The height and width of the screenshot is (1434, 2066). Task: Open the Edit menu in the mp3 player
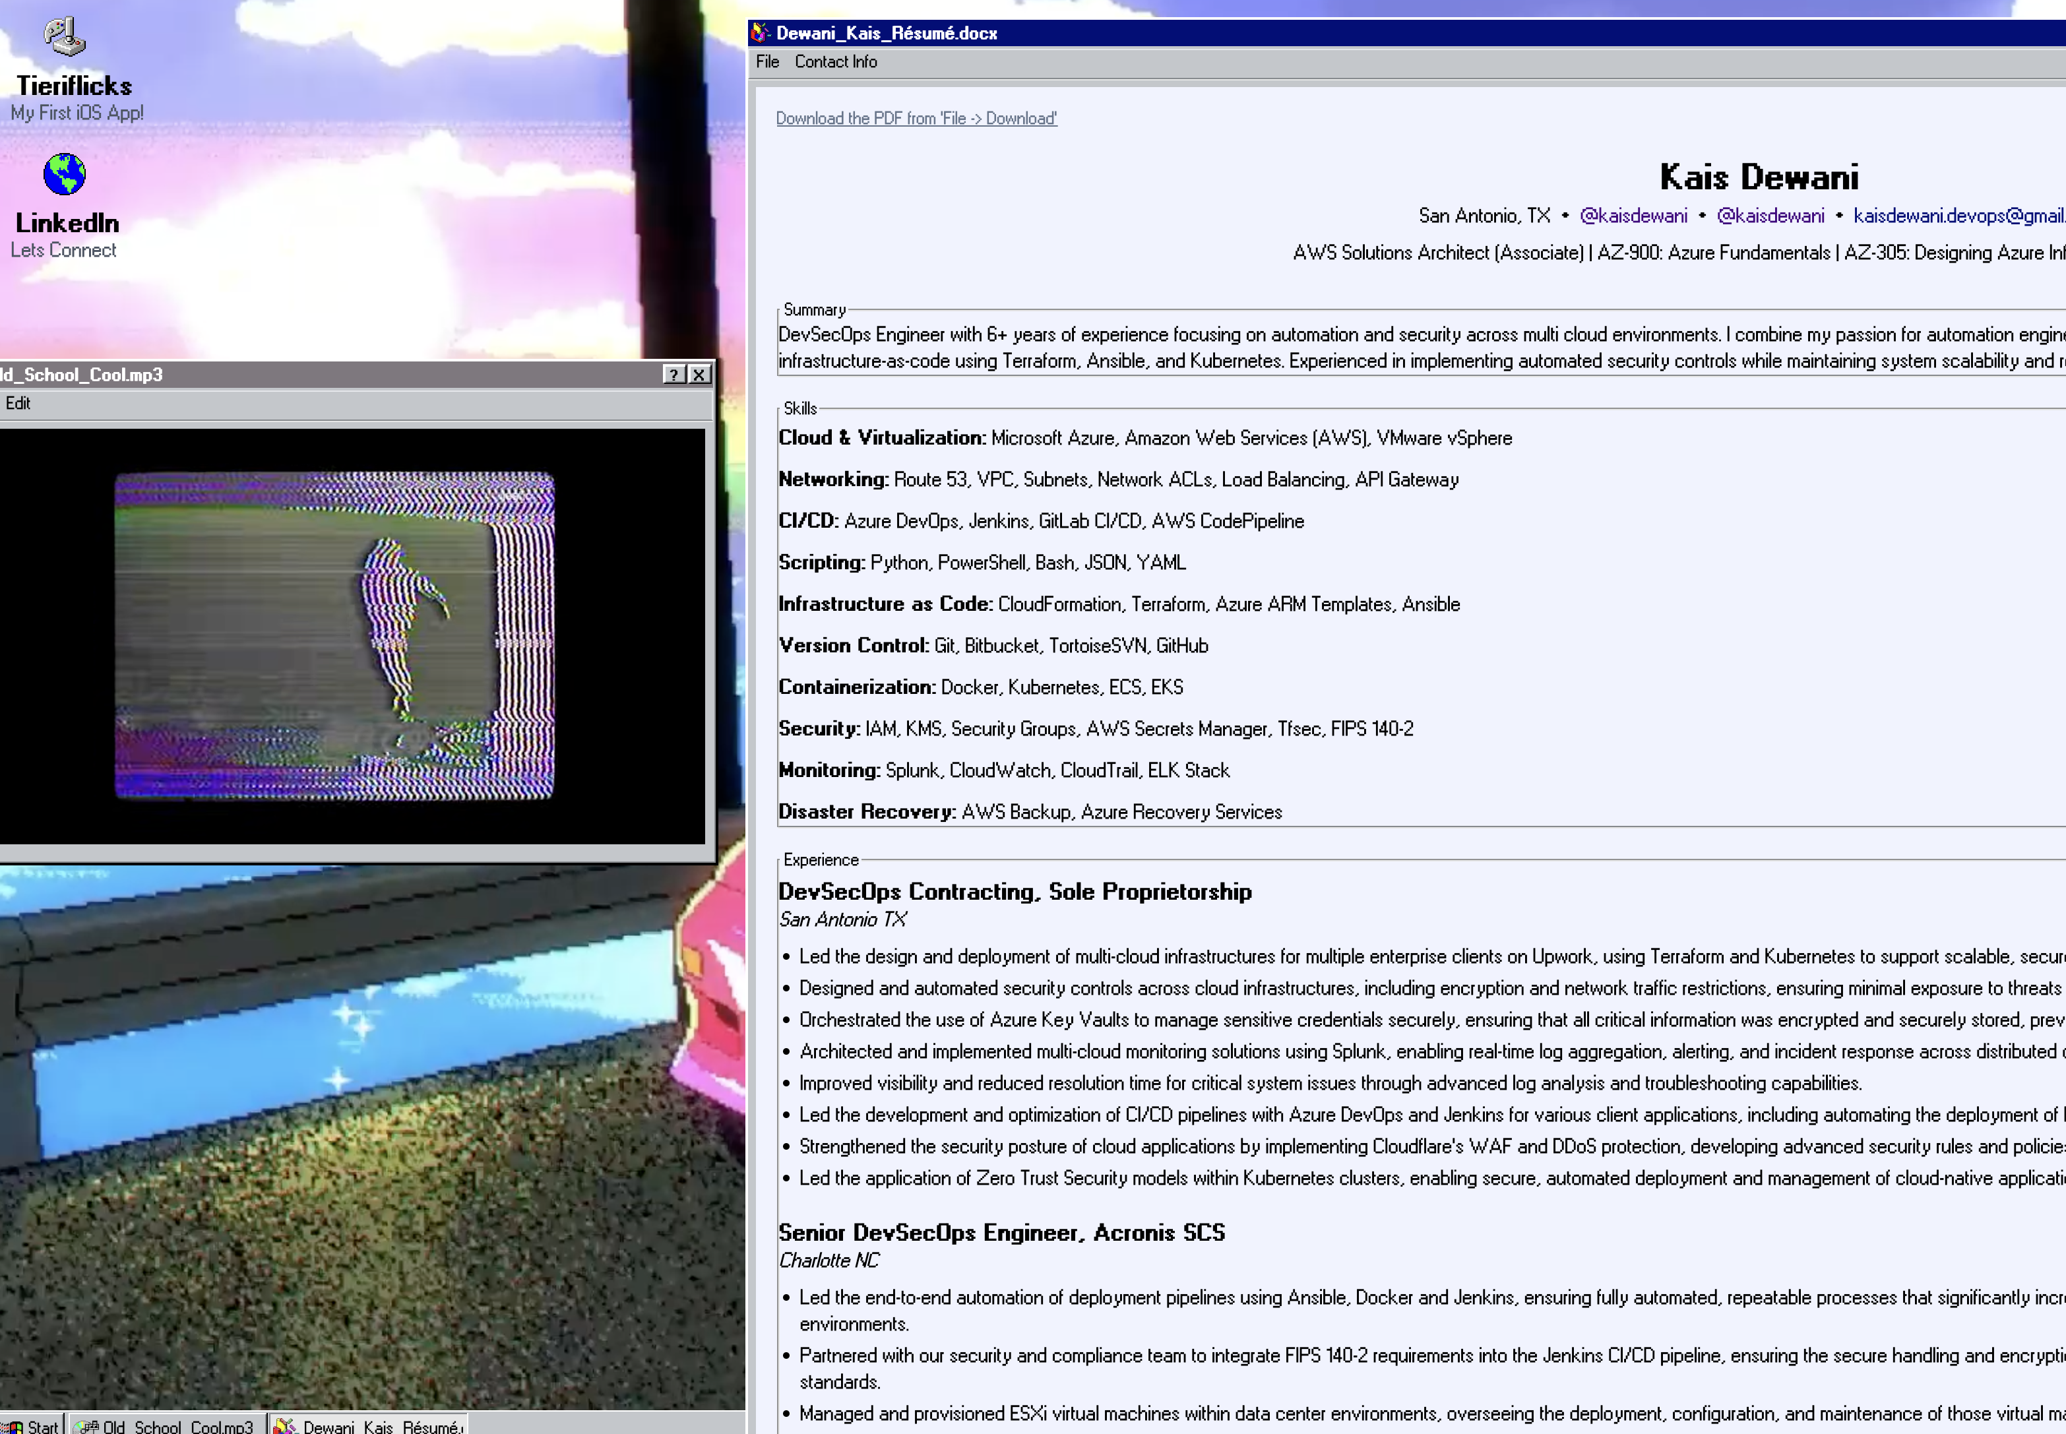[18, 404]
